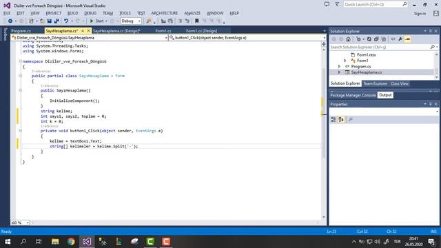Viewport: 441px width, 248px height.
Task: Open the Package Manager Console tab
Action: [353, 95]
